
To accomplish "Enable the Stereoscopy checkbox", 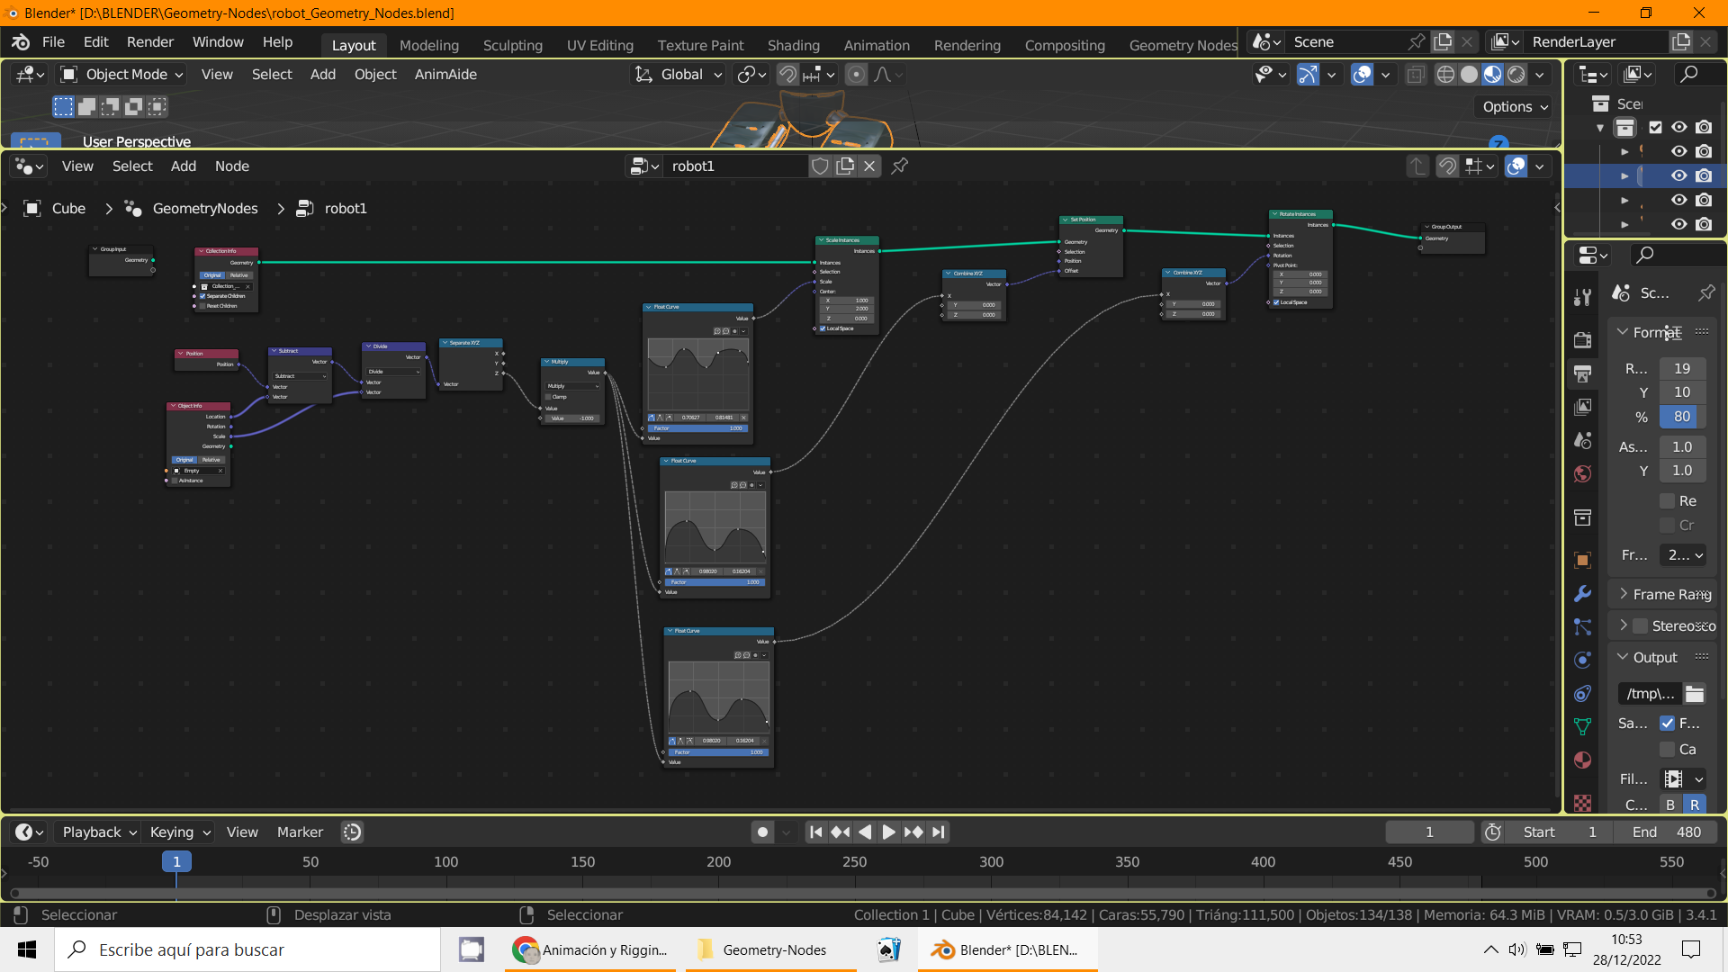I will tap(1641, 625).
